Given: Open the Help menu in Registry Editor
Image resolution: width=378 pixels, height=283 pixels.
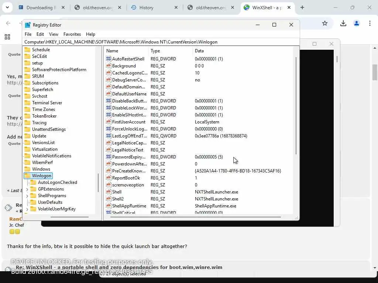Looking at the screenshot, I should click(90, 34).
